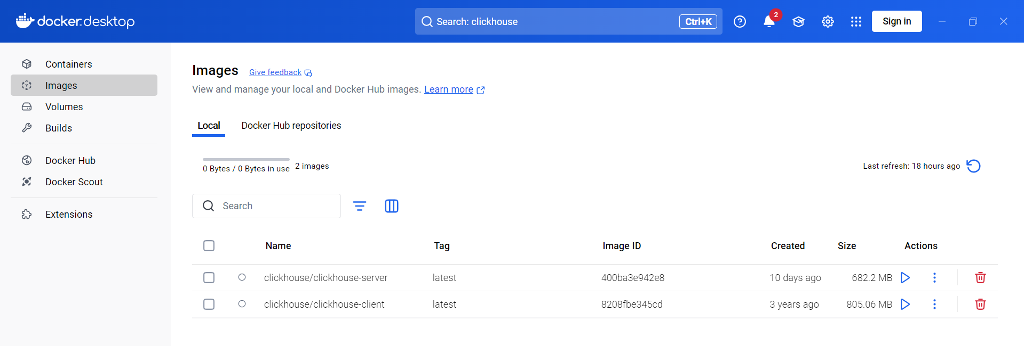
Task: Click the Docker Desktop whale logo
Action: tap(25, 21)
